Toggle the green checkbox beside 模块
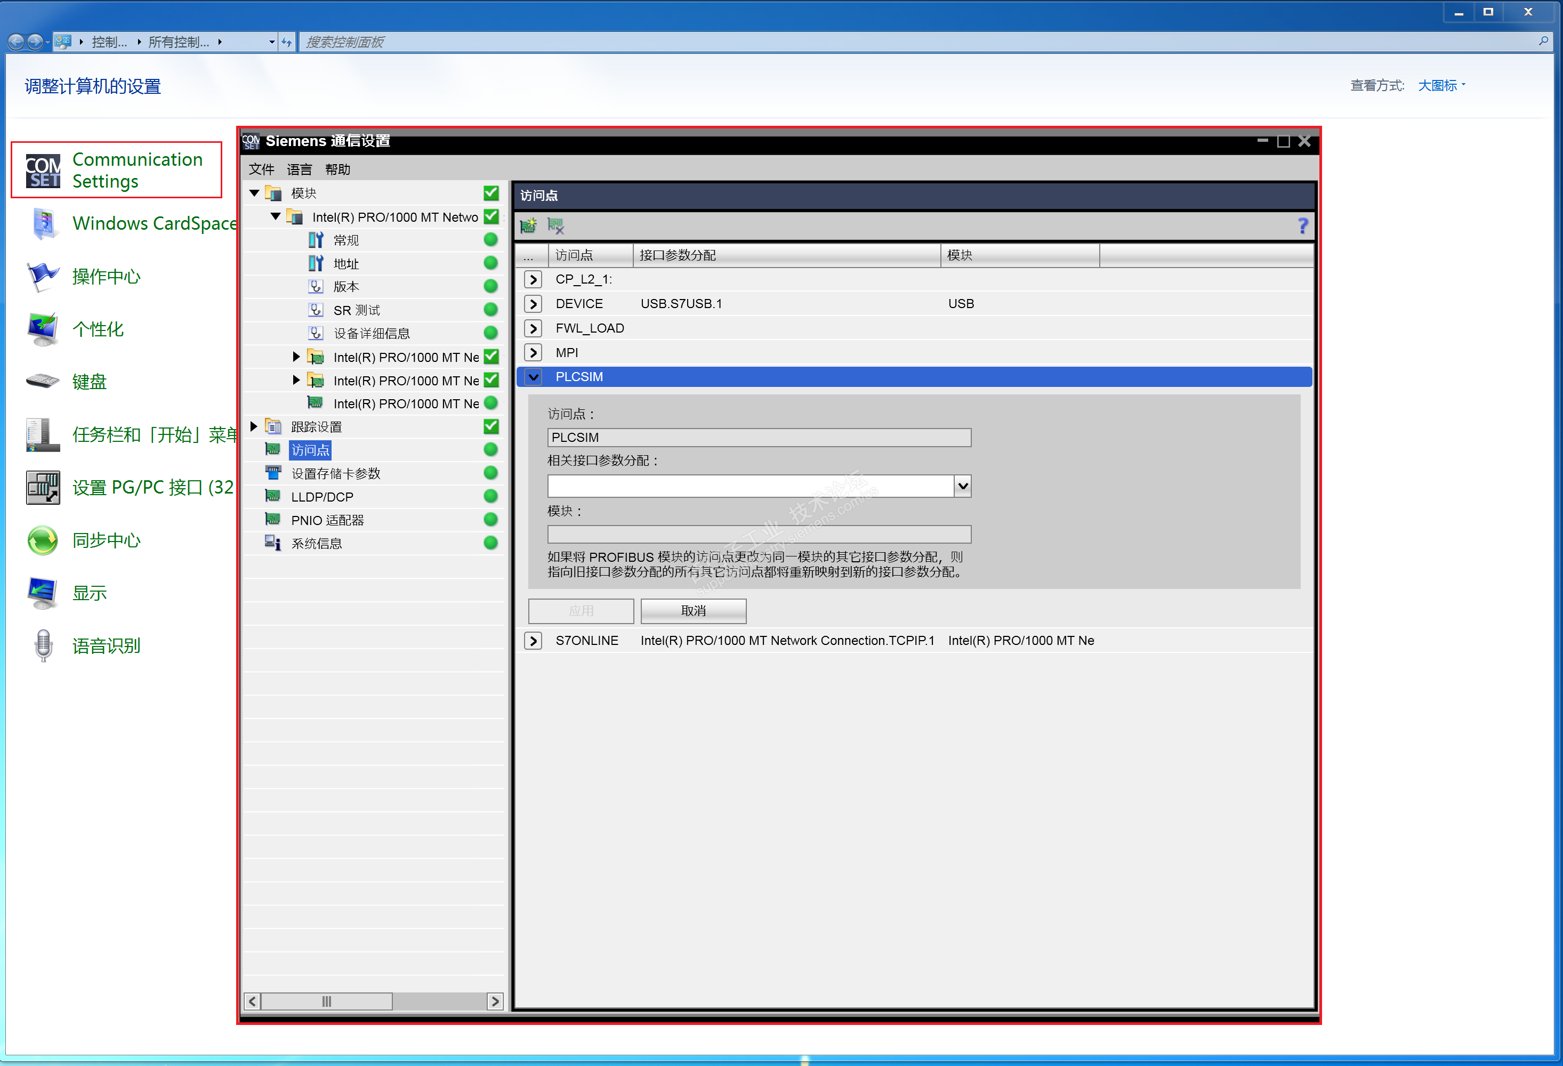The width and height of the screenshot is (1563, 1066). pos(491,193)
